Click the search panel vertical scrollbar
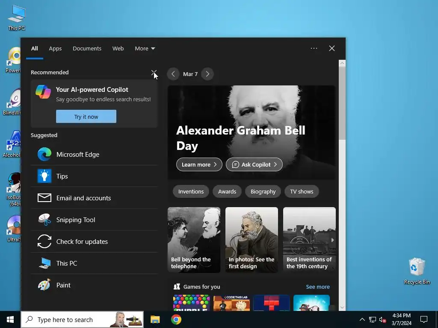This screenshot has height=328, width=438. [342, 103]
